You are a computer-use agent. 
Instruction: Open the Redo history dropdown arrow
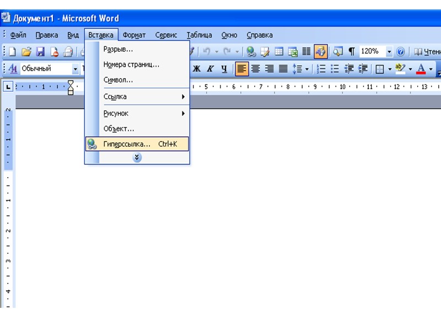click(237, 52)
